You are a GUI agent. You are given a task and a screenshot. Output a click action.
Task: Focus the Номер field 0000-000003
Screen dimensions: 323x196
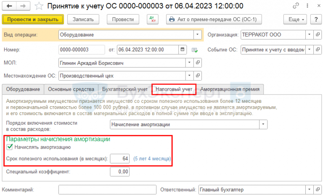coord(82,50)
